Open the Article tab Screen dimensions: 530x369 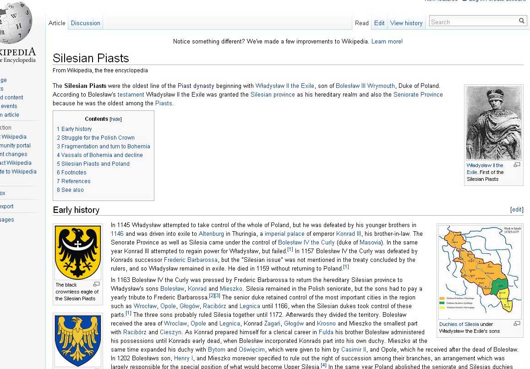[57, 23]
